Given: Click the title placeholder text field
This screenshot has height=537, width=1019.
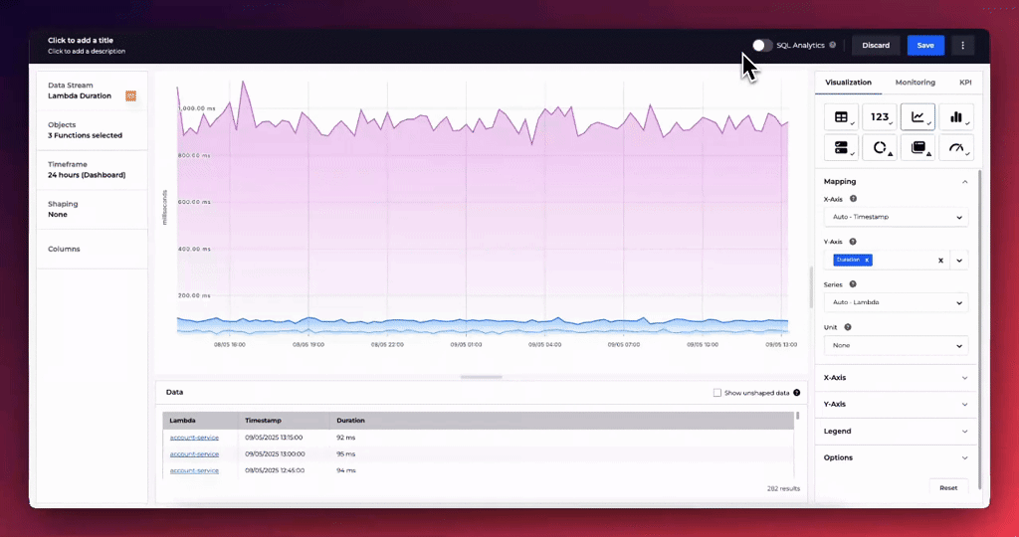Looking at the screenshot, I should [81, 41].
